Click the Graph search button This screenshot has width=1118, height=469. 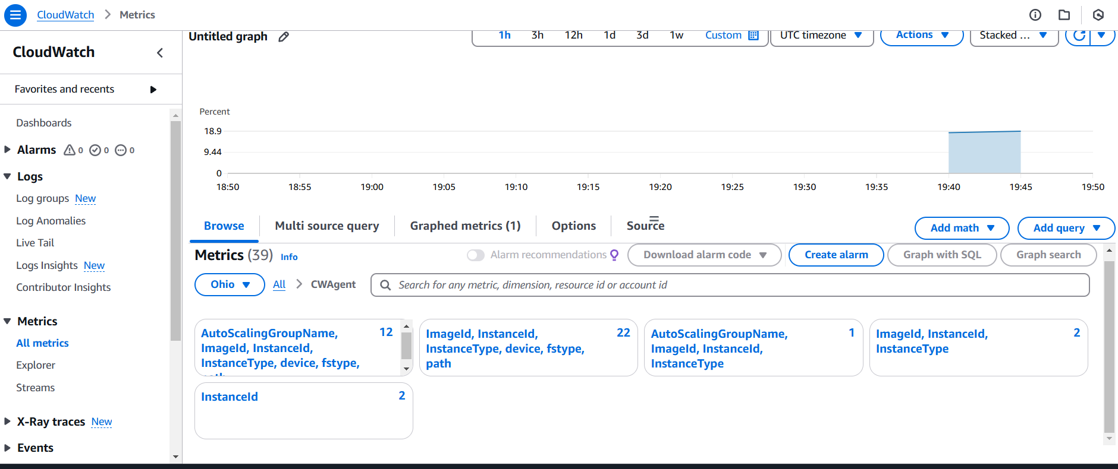click(x=1048, y=255)
